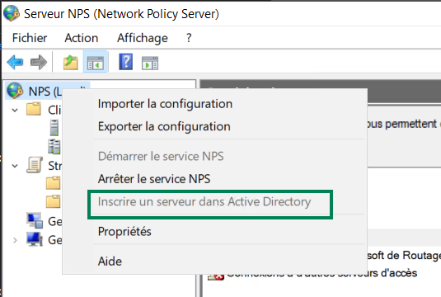Collapse the "Str" policies tree node
Image resolution: width=441 pixels, height=297 pixels.
(15, 166)
